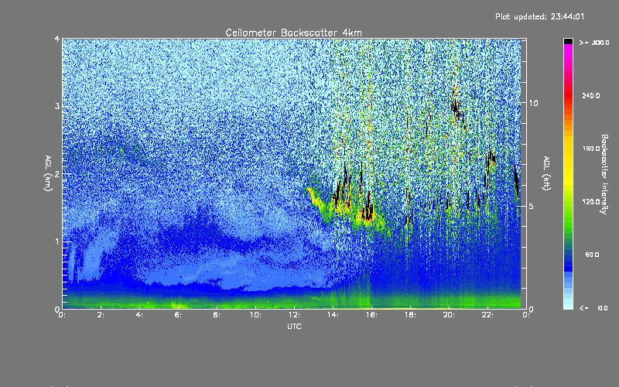
Task: Select the "8:" UTC hour tick
Action: pyautogui.click(x=217, y=315)
